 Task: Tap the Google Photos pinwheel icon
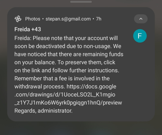tap(18, 19)
